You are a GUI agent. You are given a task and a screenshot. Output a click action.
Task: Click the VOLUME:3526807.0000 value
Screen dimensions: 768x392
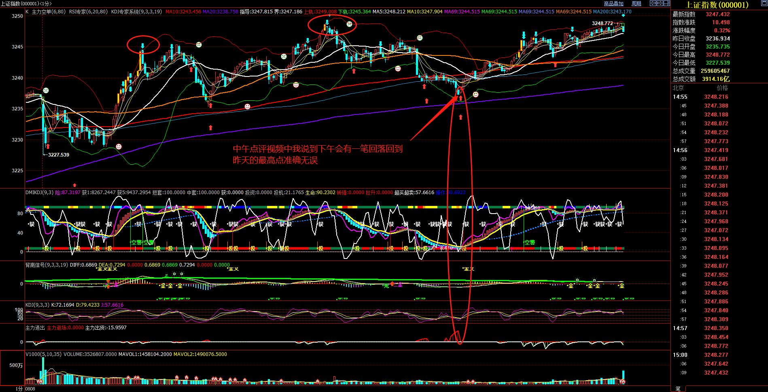coord(90,354)
